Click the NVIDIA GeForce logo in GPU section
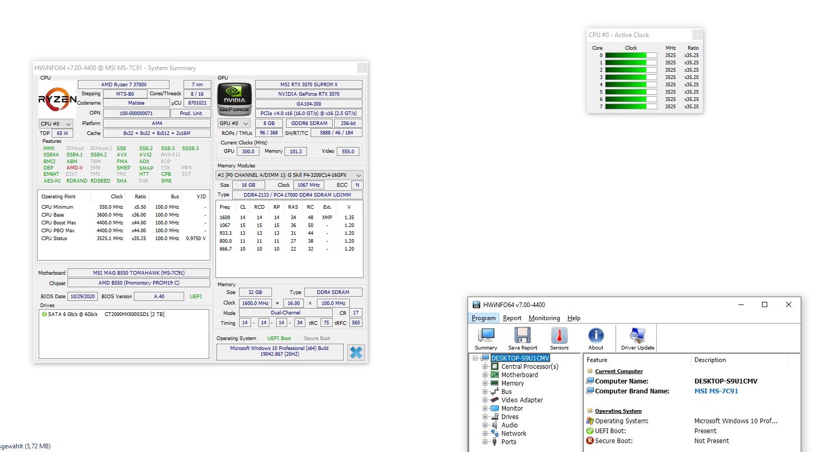The height and width of the screenshot is (452, 819). (234, 98)
